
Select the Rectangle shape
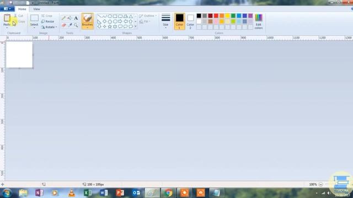[115, 16]
